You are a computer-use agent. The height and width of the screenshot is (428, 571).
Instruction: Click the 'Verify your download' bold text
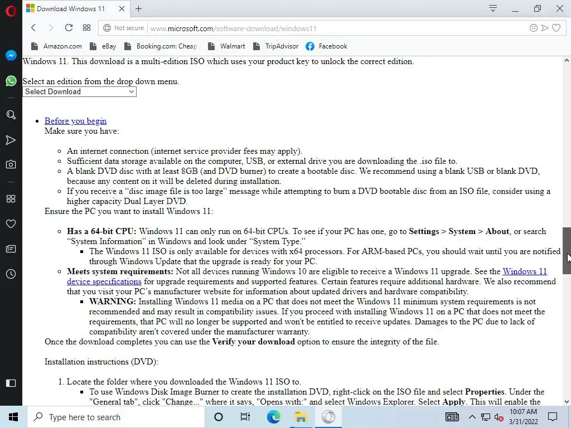(x=254, y=342)
